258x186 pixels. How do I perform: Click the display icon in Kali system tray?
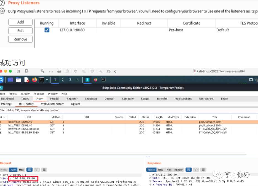(251, 80)
